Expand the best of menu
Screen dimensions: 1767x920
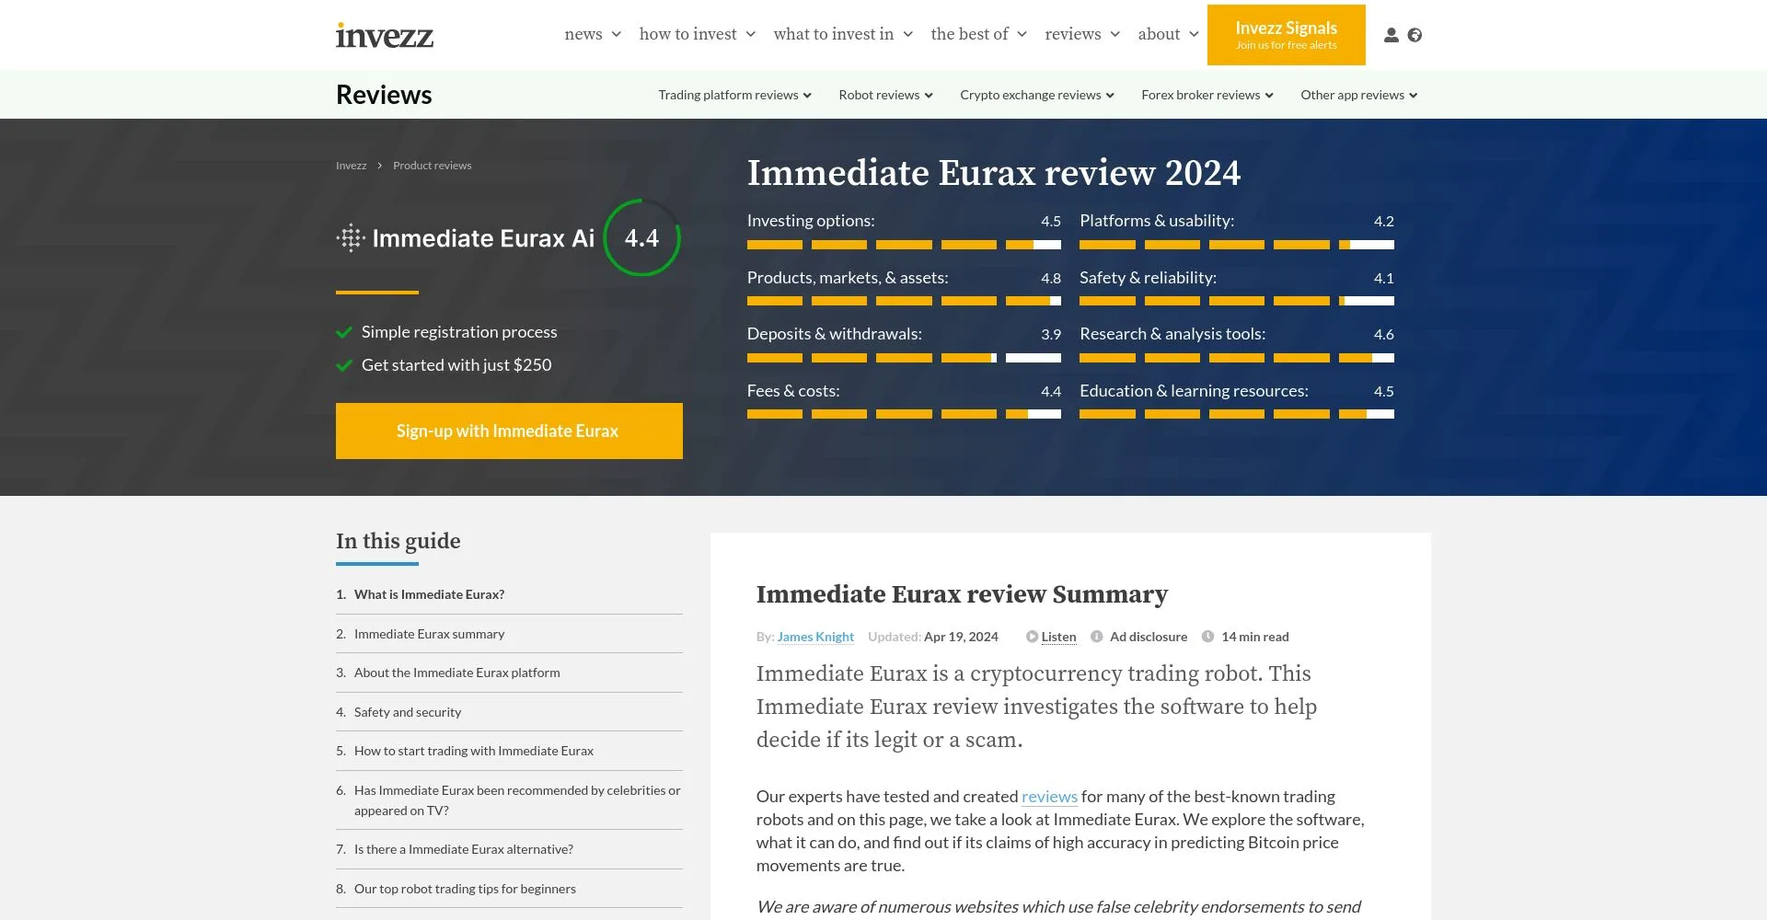pyautogui.click(x=978, y=34)
